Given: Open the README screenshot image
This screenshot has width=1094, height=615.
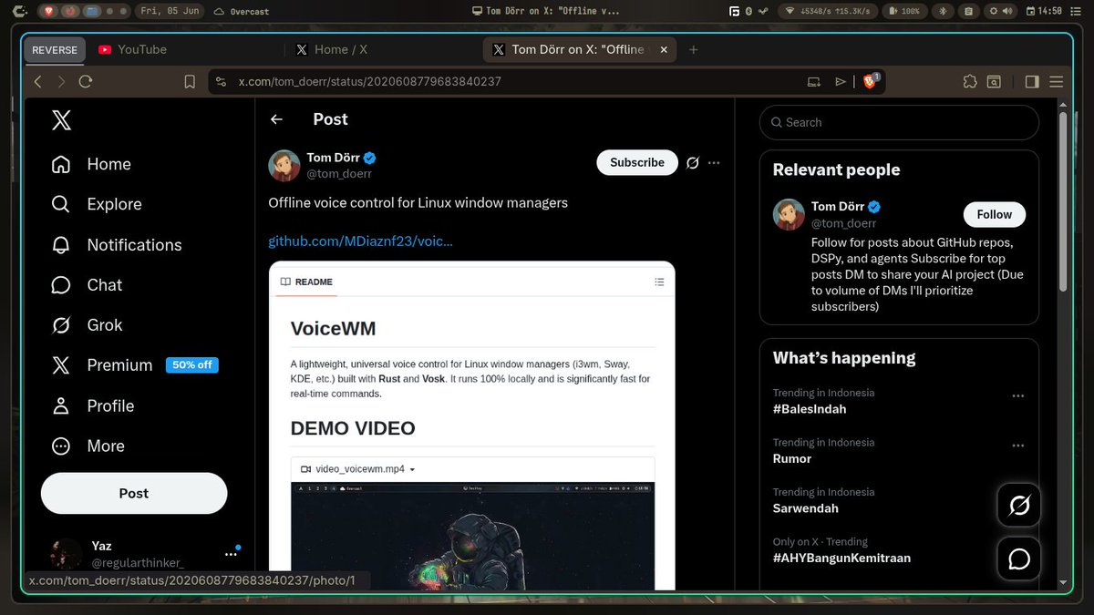Looking at the screenshot, I should pyautogui.click(x=472, y=425).
